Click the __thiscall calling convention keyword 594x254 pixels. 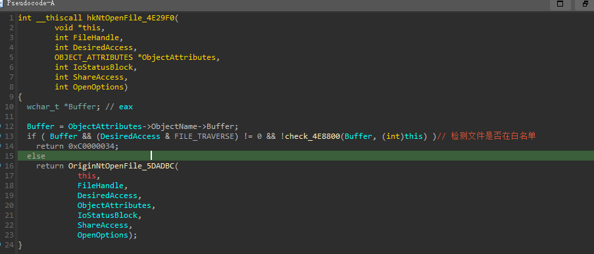59,18
